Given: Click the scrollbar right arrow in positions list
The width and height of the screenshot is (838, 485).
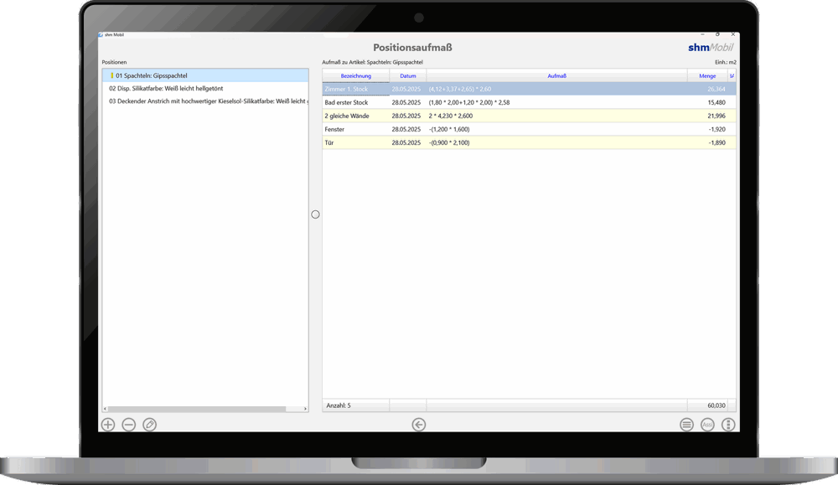Looking at the screenshot, I should tap(305, 409).
